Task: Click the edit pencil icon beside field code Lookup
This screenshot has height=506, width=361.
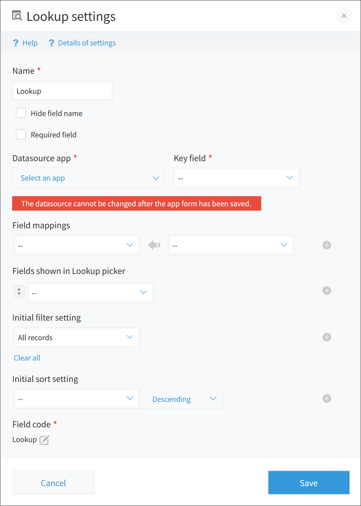Action: 44,440
